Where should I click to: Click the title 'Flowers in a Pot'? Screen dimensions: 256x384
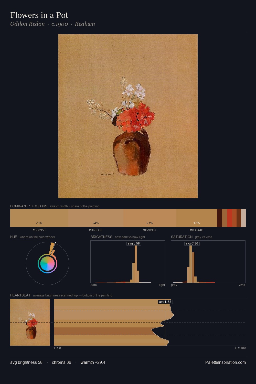click(39, 15)
